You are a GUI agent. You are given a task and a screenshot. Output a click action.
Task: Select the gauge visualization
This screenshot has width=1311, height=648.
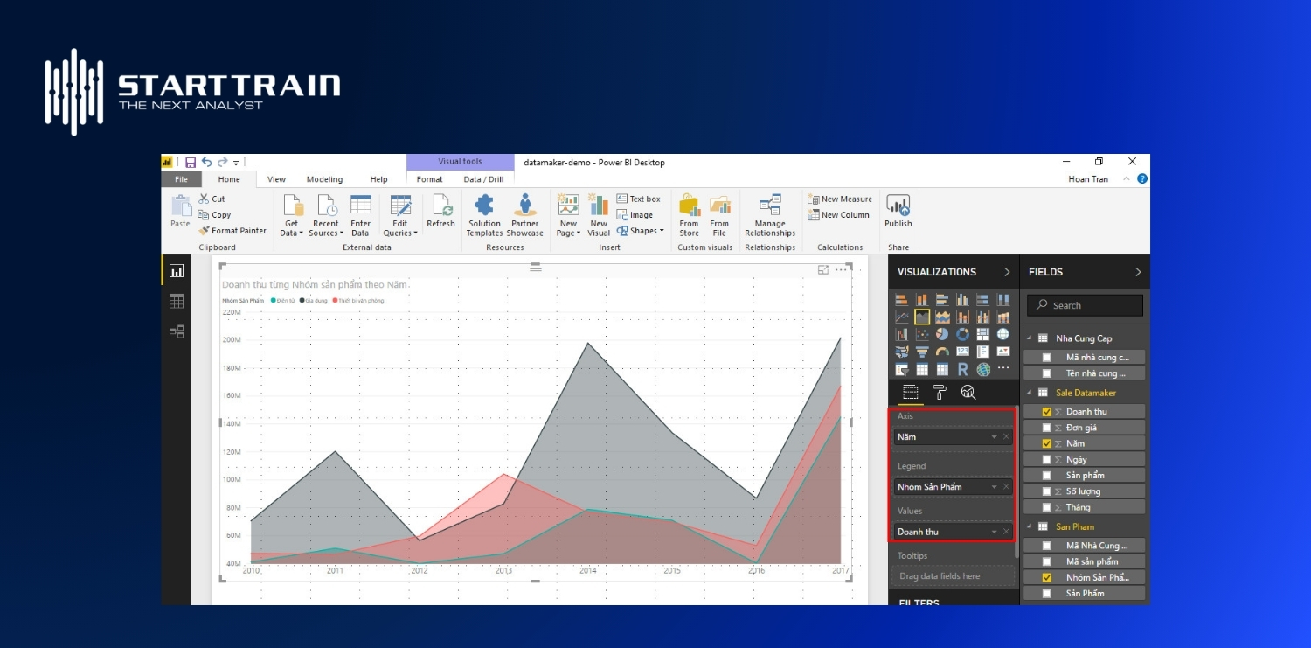click(942, 352)
